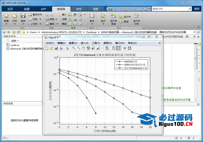This screenshot has width=203, height=142.
Task: Click the browse for folder icon
Action: [x=18, y=32]
